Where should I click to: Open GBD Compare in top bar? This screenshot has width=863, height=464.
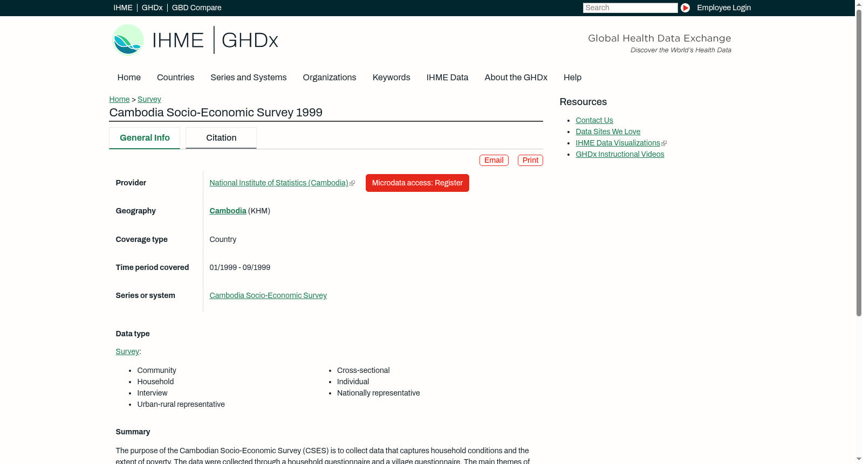point(197,8)
